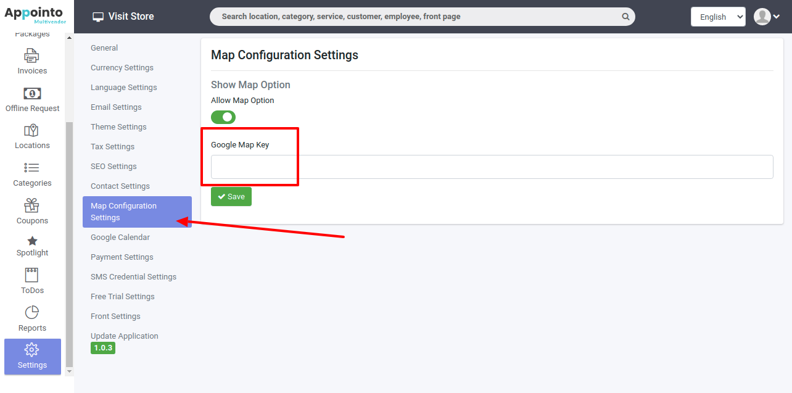Viewport: 792px width, 393px height.
Task: Open the Offline Request money icon
Action: point(32,93)
